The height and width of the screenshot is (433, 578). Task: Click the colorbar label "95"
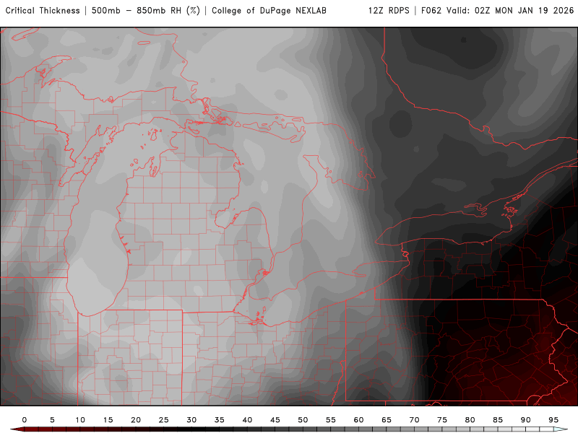[x=553, y=420]
